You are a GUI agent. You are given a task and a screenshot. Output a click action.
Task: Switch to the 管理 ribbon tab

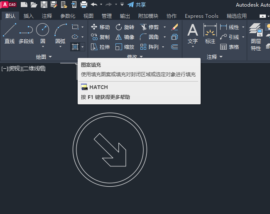point(107,16)
